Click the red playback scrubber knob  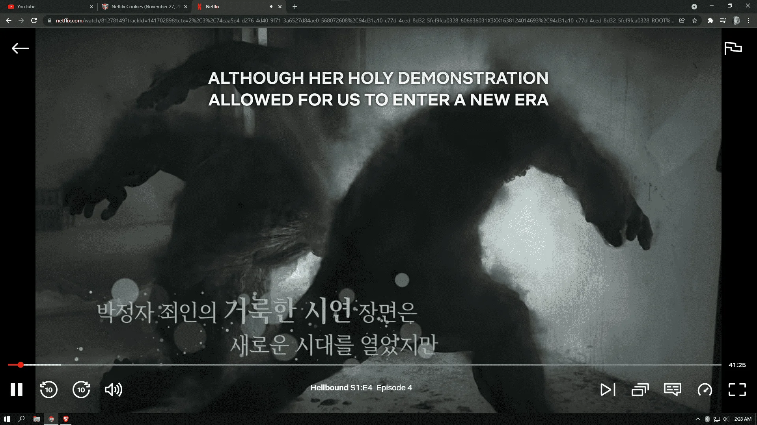click(x=21, y=365)
